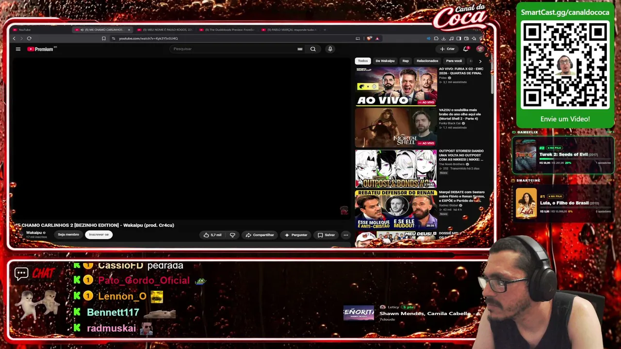Viewport: 621px width, 349px height.
Task: Open Xadrez Global channel name
Action: pyautogui.click(x=449, y=206)
